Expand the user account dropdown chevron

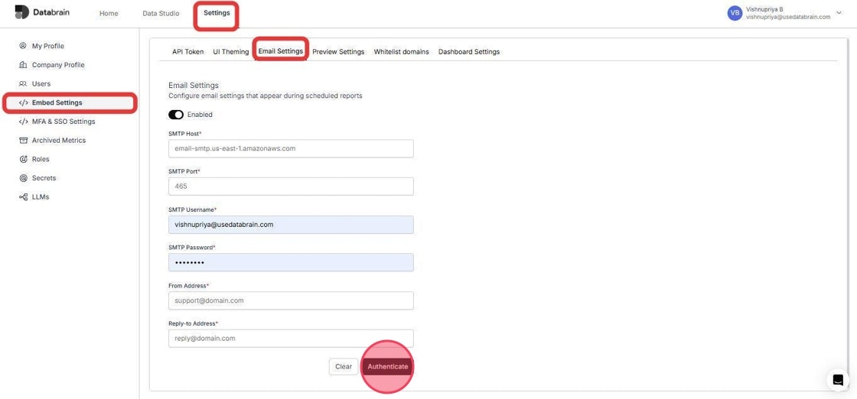(839, 12)
